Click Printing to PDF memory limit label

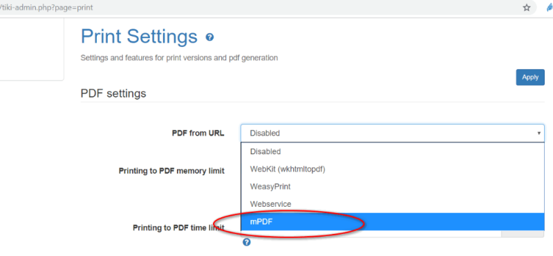tap(171, 171)
